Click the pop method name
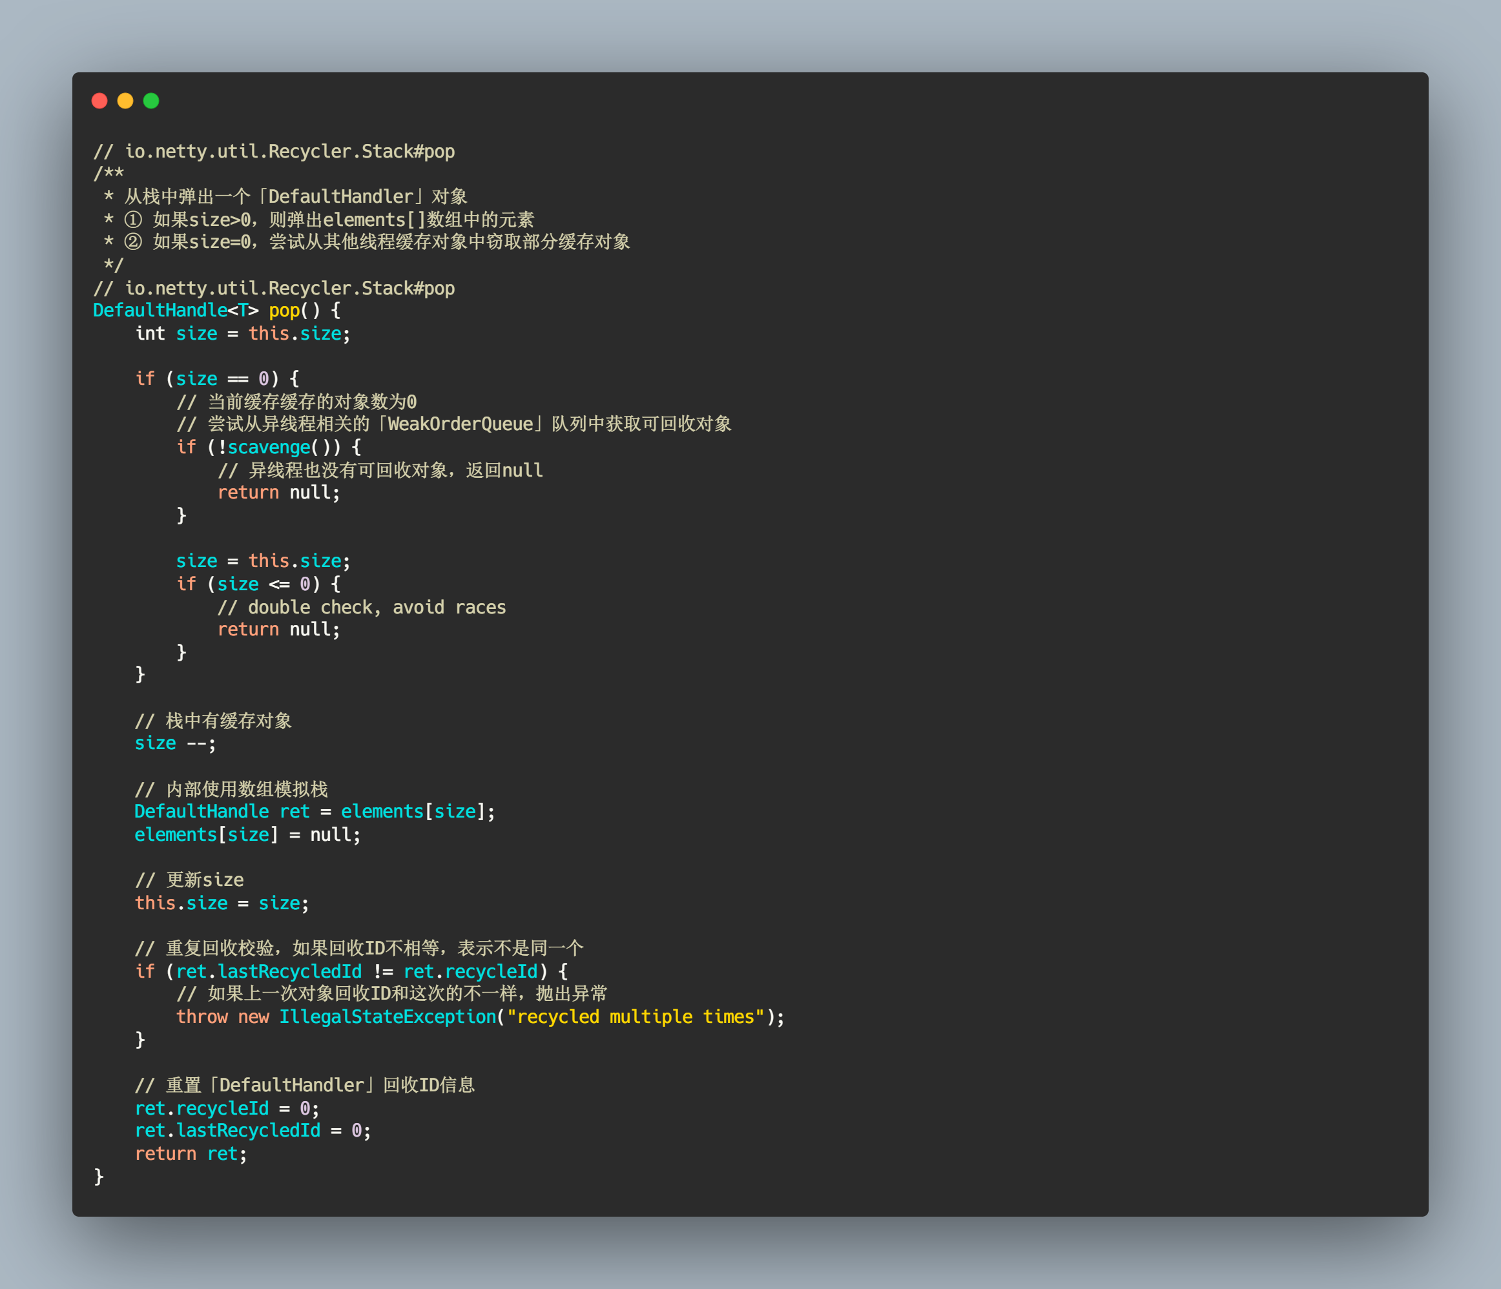The height and width of the screenshot is (1289, 1501). (284, 311)
